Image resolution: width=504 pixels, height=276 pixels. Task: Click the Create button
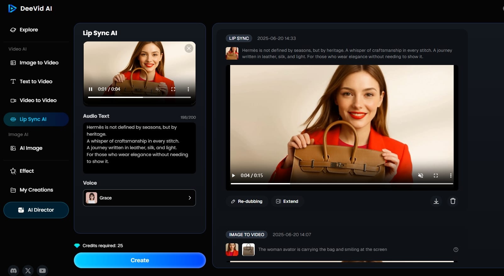click(x=140, y=260)
